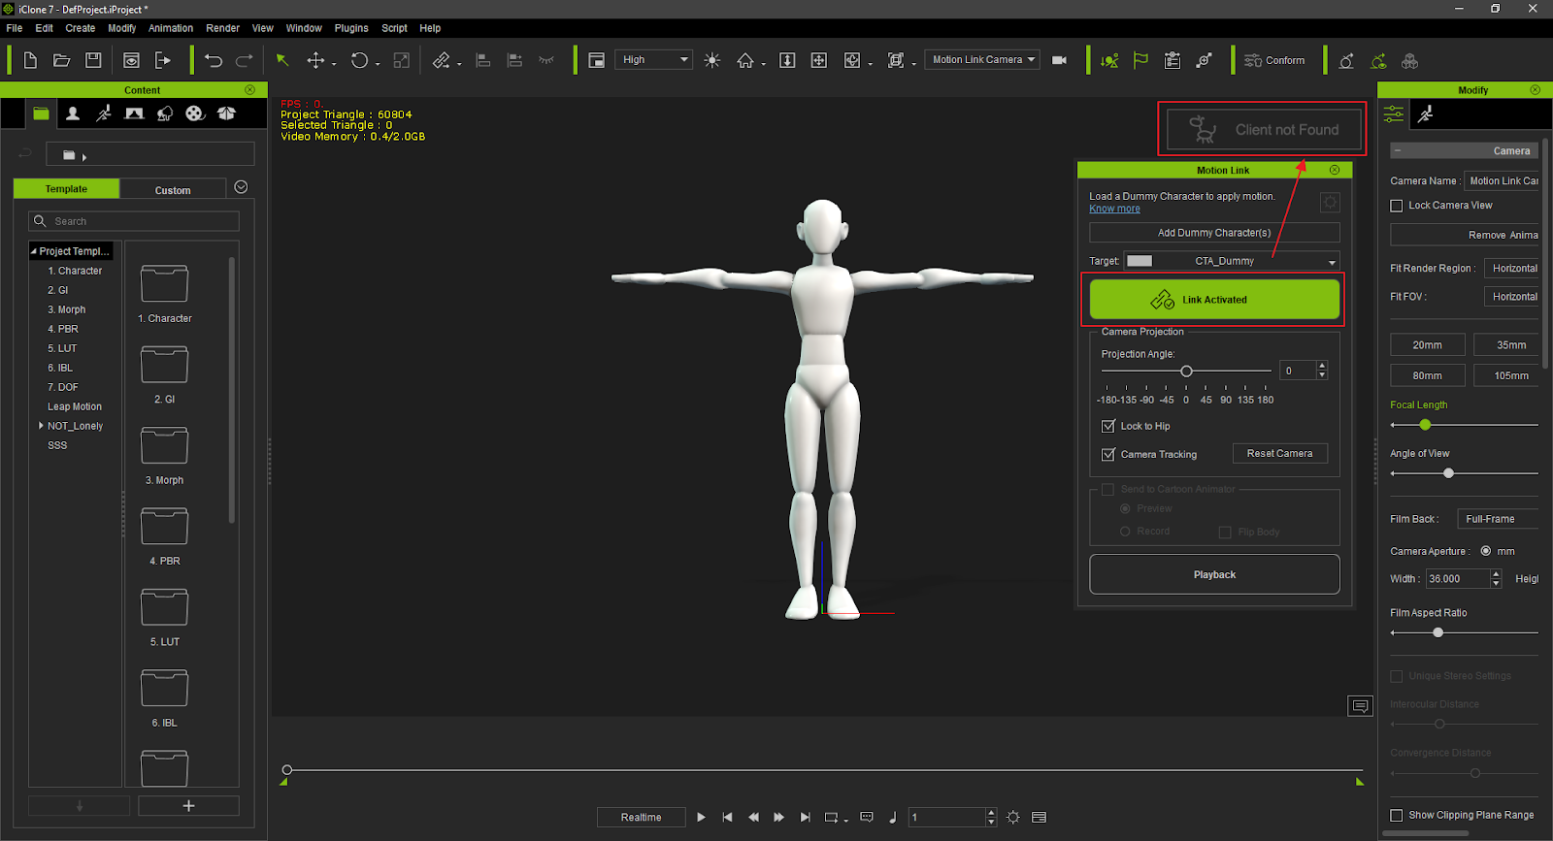Click the Play button on the timeline
1553x841 pixels.
(x=701, y=818)
